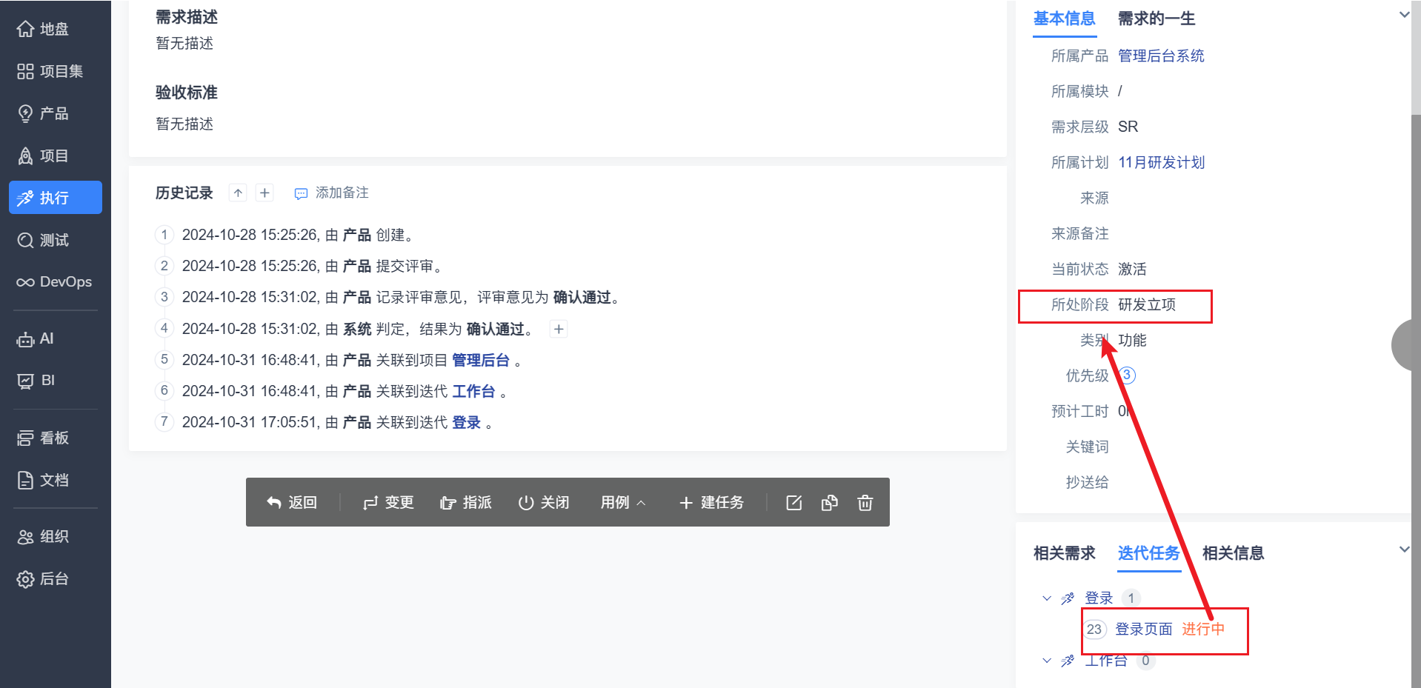Open the 工作台 iteration link in history

pos(473,391)
